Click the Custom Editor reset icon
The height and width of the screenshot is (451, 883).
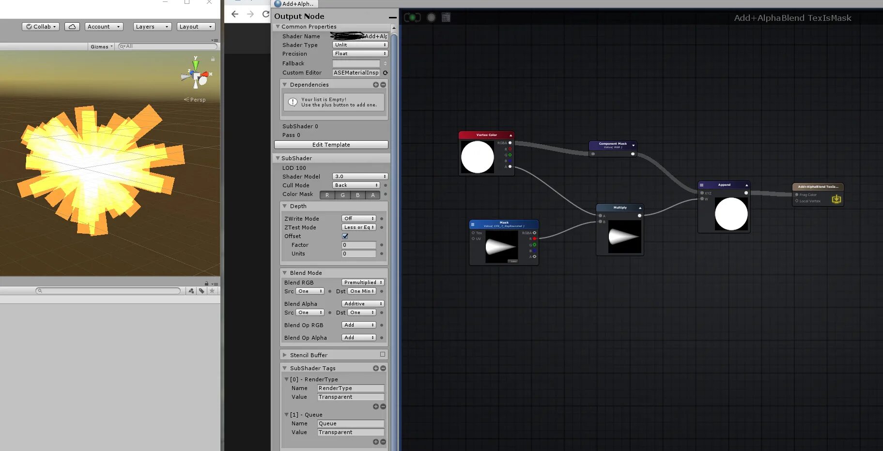pyautogui.click(x=386, y=73)
